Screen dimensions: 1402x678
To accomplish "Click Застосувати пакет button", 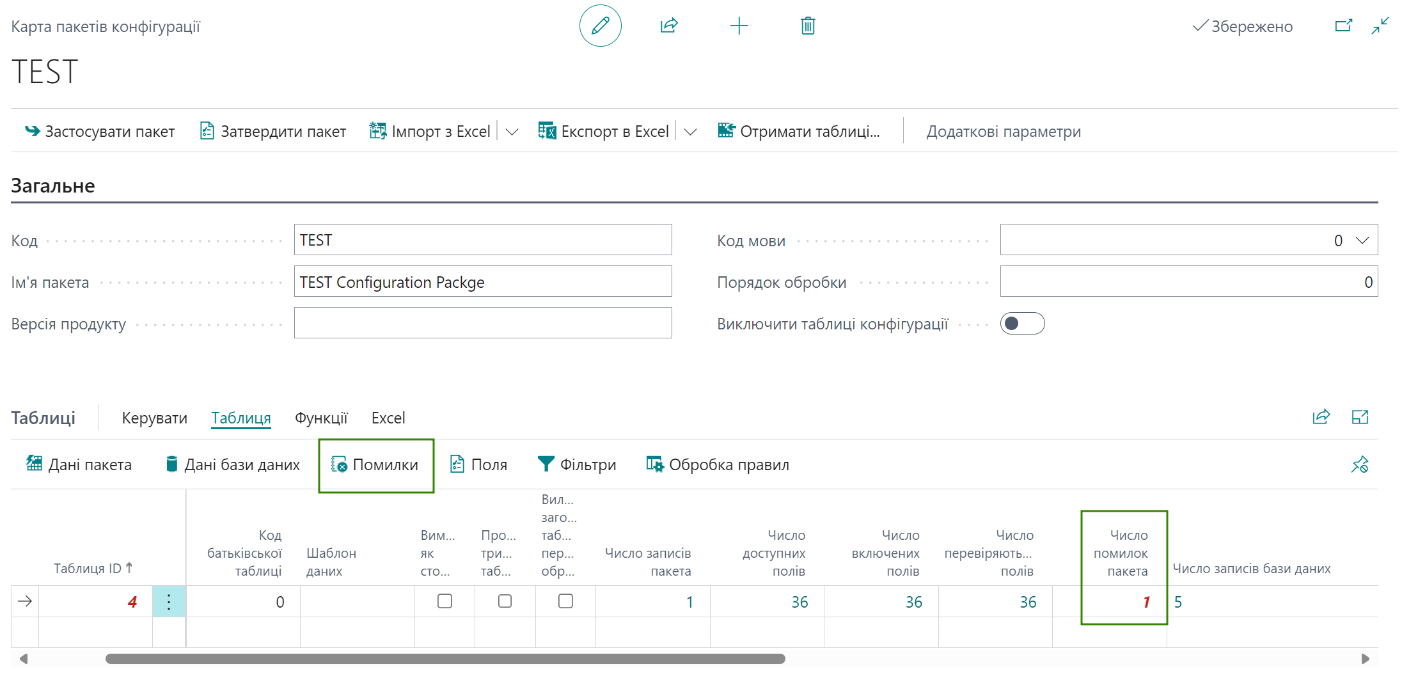I will 99,131.
